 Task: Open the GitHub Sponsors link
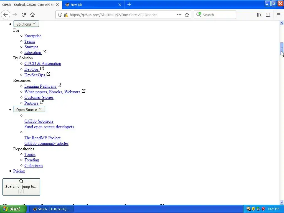[x=39, y=121]
